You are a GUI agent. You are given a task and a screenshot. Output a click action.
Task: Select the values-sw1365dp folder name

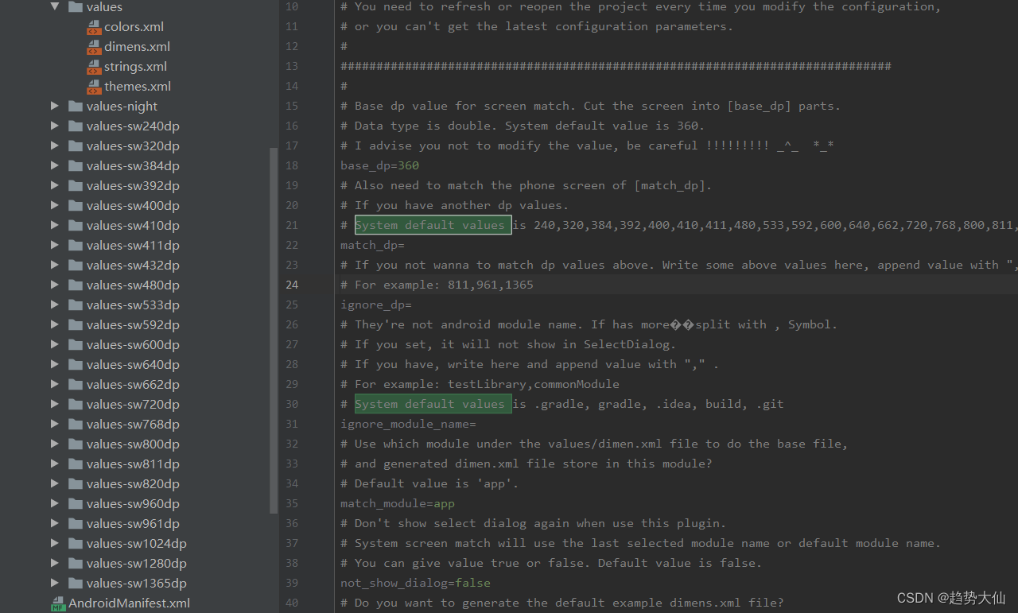(x=137, y=584)
